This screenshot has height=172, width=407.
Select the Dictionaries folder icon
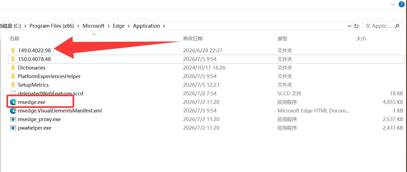coord(13,68)
